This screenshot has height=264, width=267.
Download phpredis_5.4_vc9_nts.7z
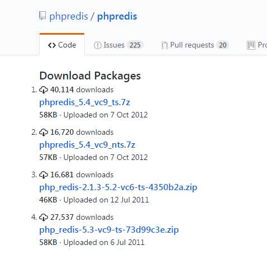pyautogui.click(x=87, y=145)
